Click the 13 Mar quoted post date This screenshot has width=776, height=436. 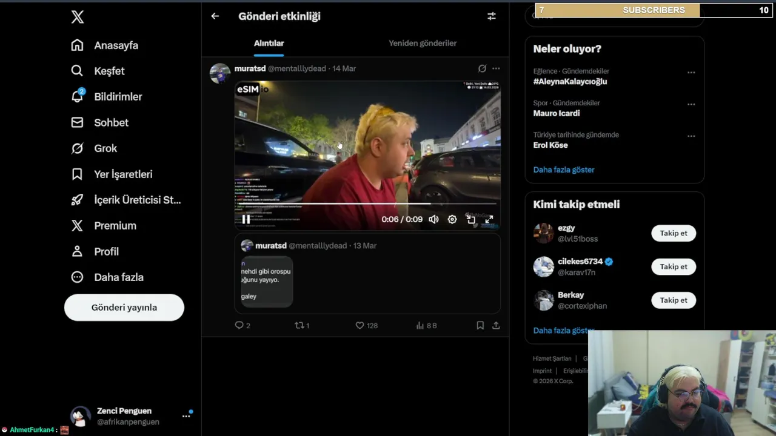tap(365, 245)
